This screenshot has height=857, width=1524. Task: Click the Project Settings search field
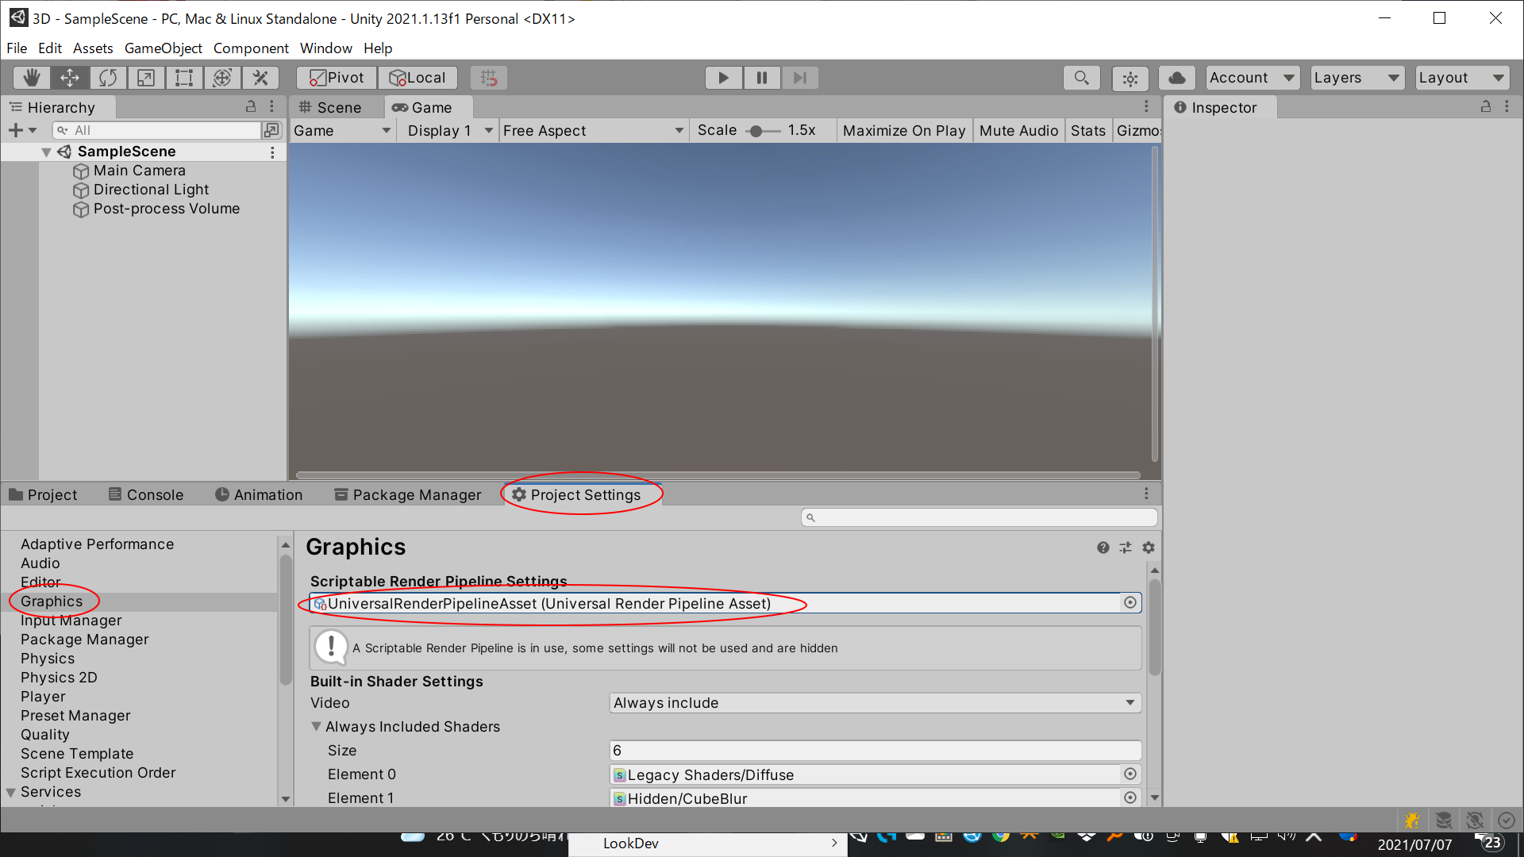(x=980, y=517)
